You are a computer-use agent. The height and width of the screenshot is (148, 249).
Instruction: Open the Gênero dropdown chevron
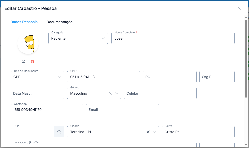coord(117,93)
